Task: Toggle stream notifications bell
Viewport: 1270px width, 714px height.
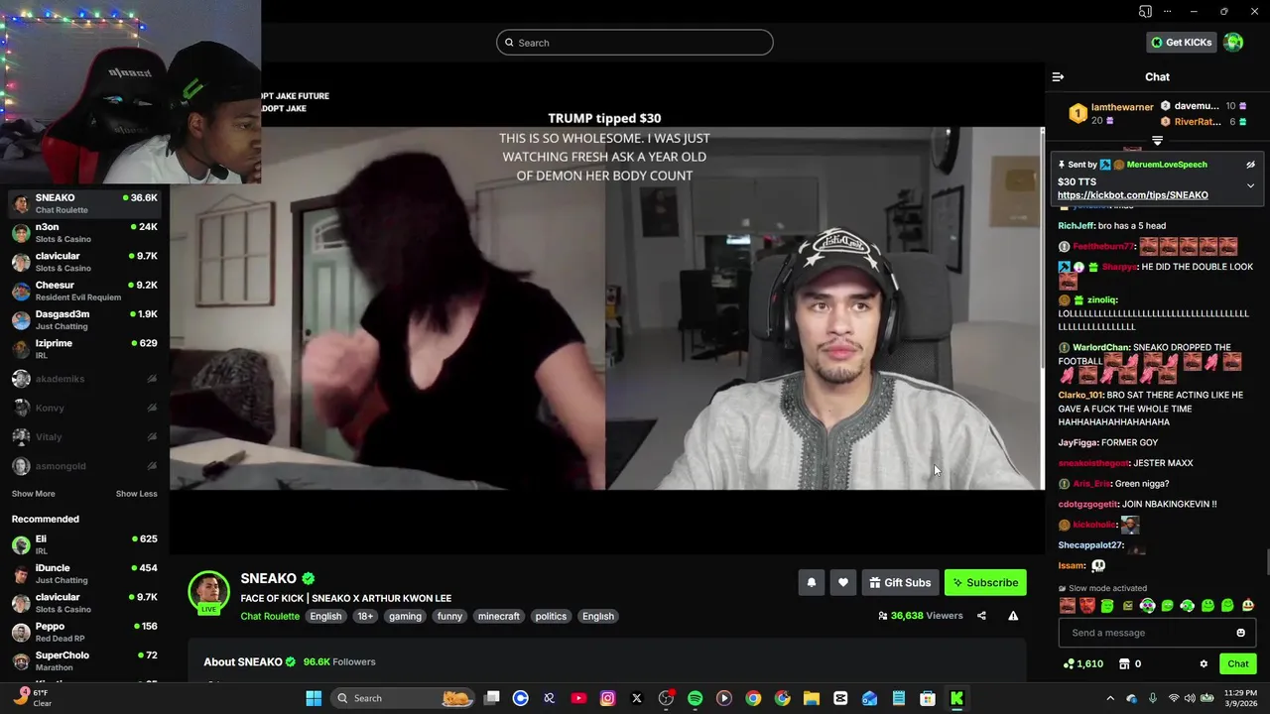Action: (x=811, y=583)
